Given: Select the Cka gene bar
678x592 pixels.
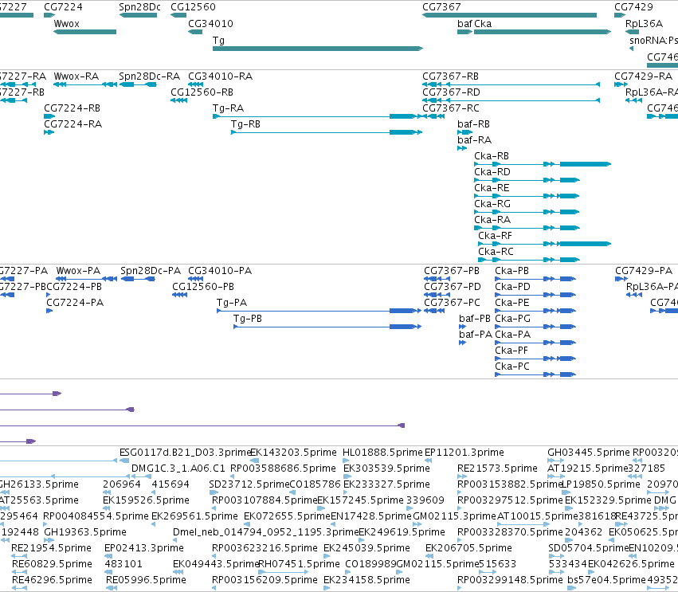Looking at the screenshot, I should (543, 32).
